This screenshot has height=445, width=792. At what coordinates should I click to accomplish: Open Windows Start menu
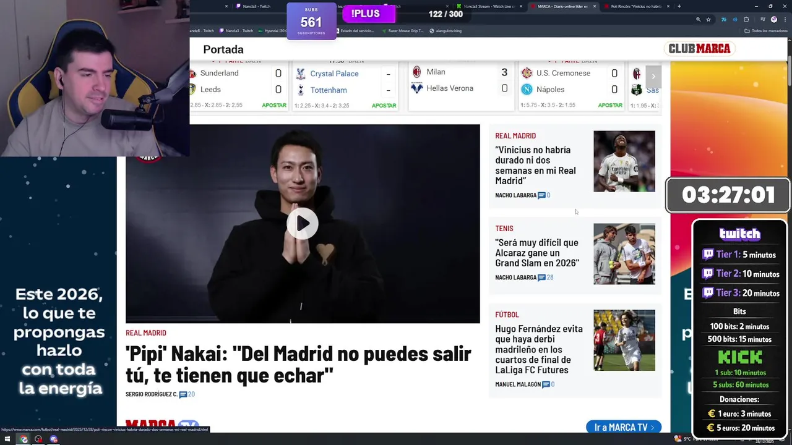(8, 439)
